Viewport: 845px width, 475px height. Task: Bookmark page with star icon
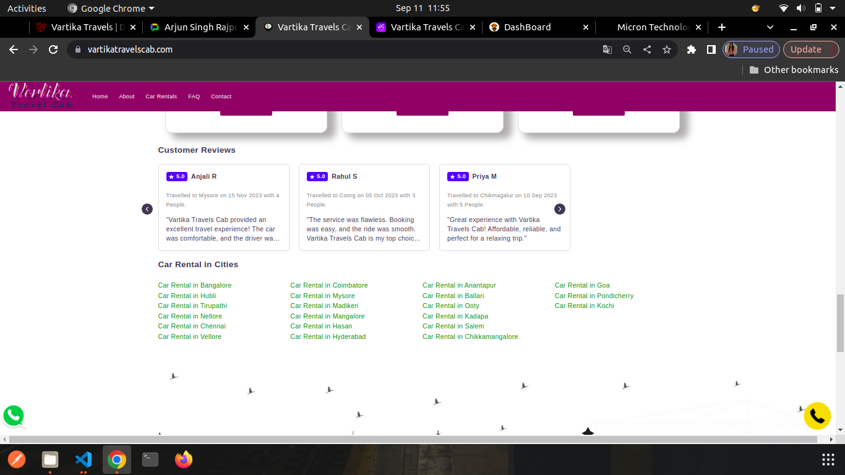coord(666,49)
